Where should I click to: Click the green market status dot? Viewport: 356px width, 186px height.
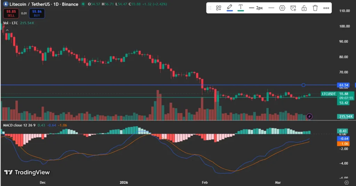click(83, 4)
